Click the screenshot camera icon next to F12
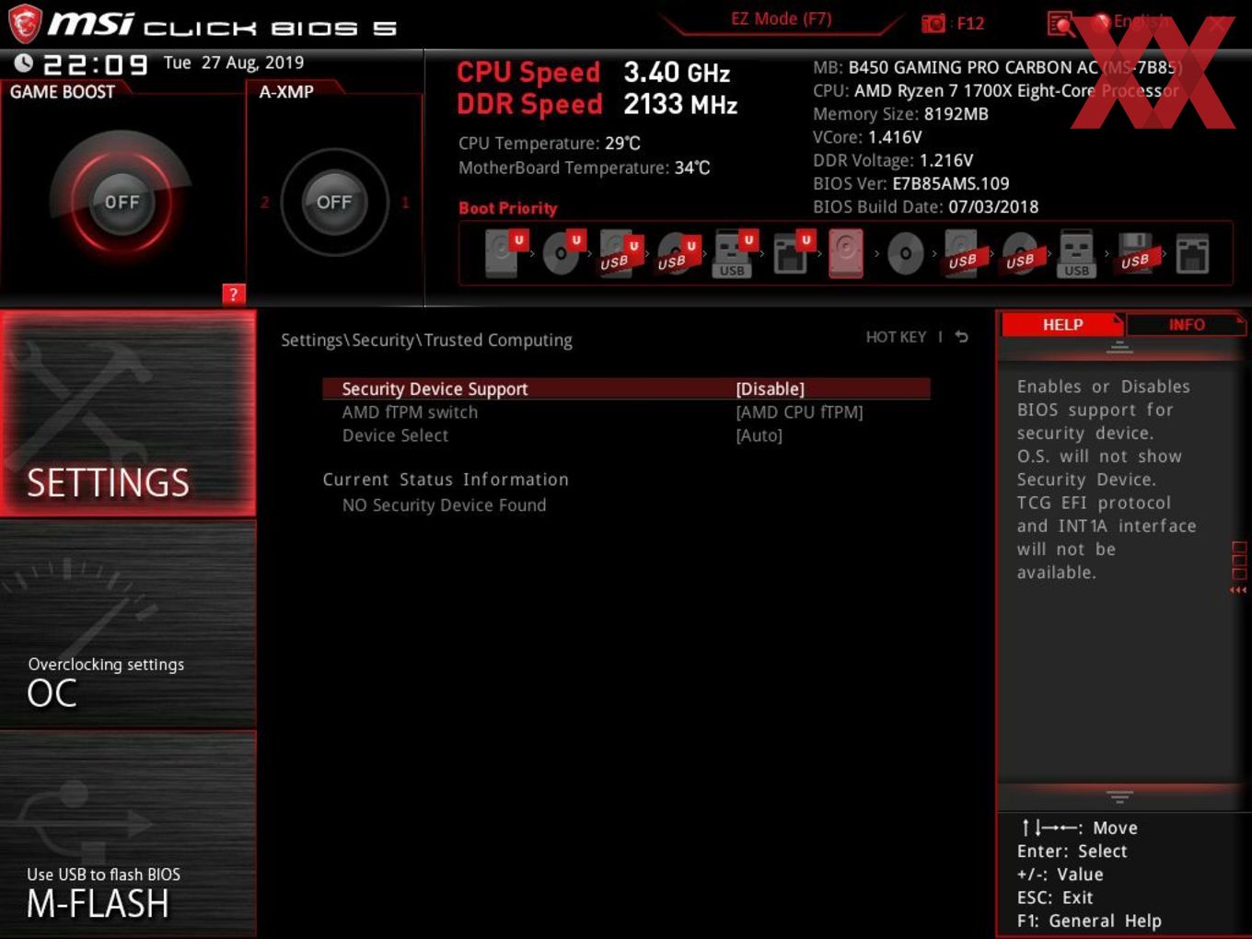1252x939 pixels. point(933,23)
